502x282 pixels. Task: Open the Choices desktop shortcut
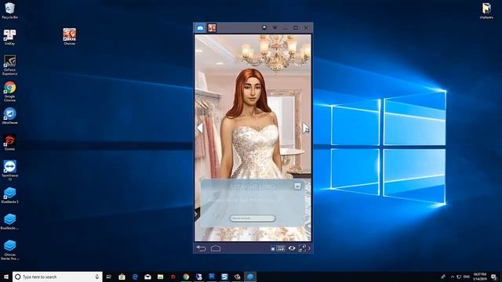(x=70, y=37)
